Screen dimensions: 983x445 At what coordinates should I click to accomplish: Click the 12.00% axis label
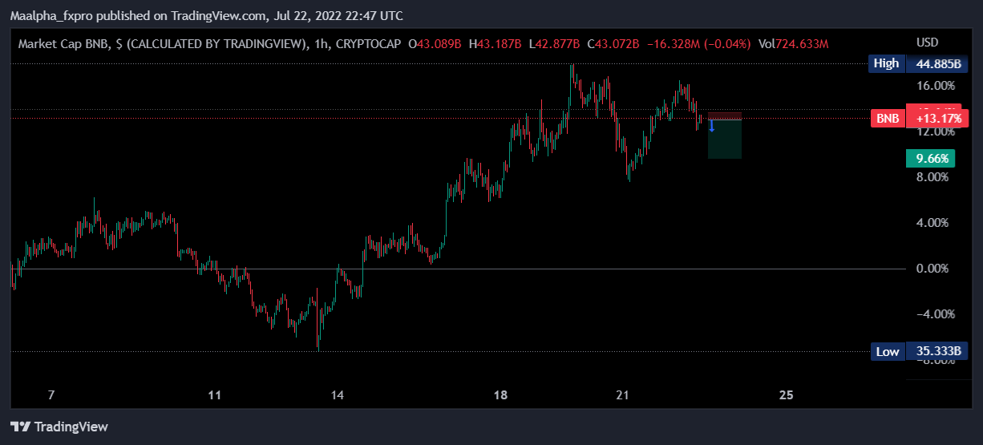(x=936, y=131)
